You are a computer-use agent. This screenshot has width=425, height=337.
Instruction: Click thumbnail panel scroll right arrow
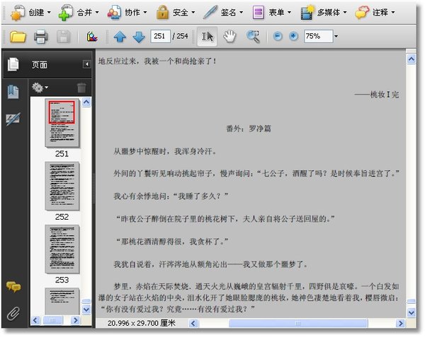click(75, 321)
